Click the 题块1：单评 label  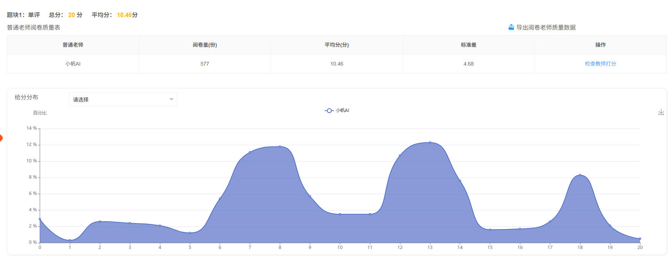23,15
